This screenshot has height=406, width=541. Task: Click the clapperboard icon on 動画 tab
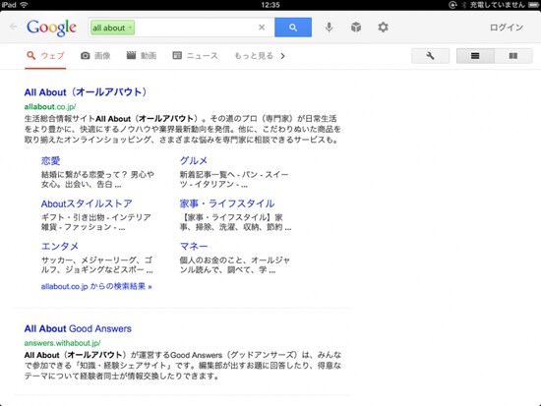tap(131, 55)
